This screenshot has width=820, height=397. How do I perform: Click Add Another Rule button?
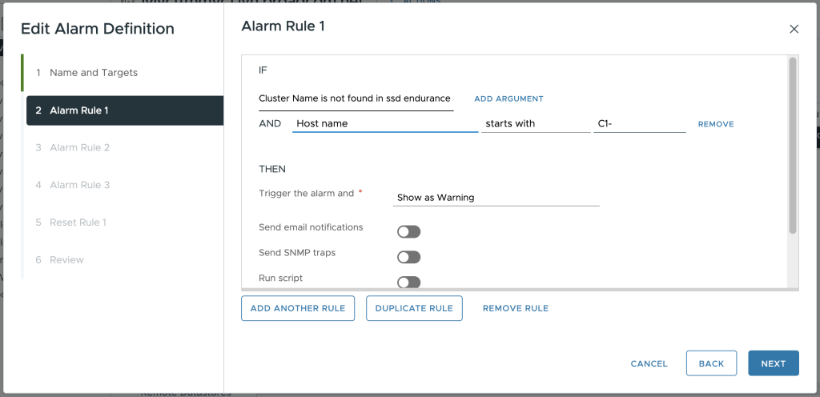(298, 308)
